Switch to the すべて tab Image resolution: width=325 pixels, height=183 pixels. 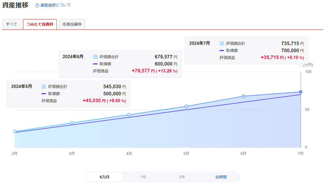pyautogui.click(x=11, y=24)
